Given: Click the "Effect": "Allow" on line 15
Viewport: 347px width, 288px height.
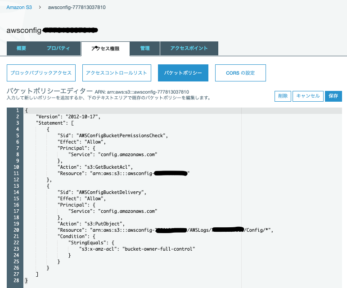Looking at the screenshot, I should [81, 198].
